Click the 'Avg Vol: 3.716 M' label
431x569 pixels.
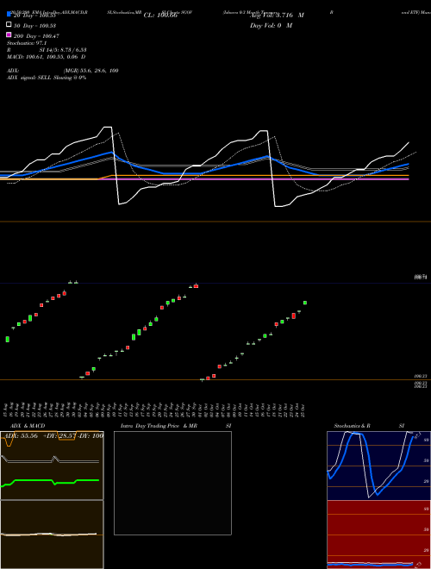pos(277,16)
